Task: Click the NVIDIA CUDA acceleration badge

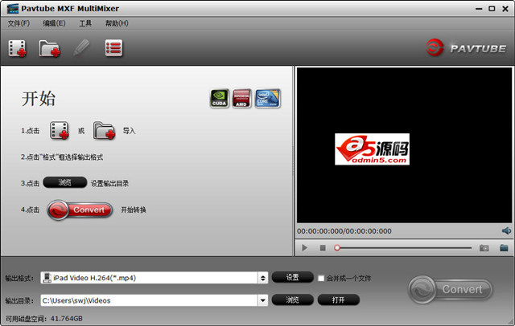Action: [x=220, y=98]
